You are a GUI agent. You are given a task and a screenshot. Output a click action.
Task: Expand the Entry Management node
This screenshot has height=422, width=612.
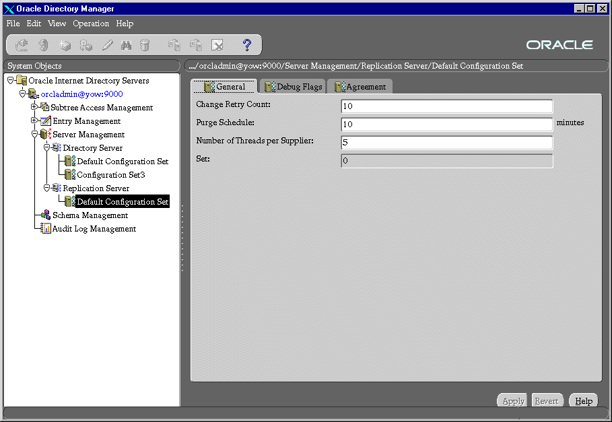click(x=34, y=120)
